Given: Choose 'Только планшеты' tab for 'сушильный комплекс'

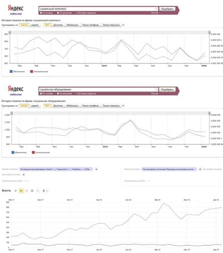Looking at the screenshot, I should [x=111, y=25].
